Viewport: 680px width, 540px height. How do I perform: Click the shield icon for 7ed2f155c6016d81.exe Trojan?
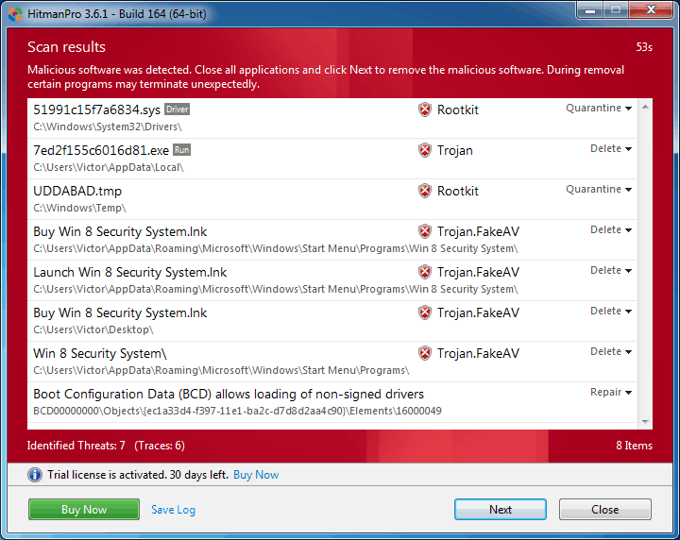pyautogui.click(x=425, y=150)
